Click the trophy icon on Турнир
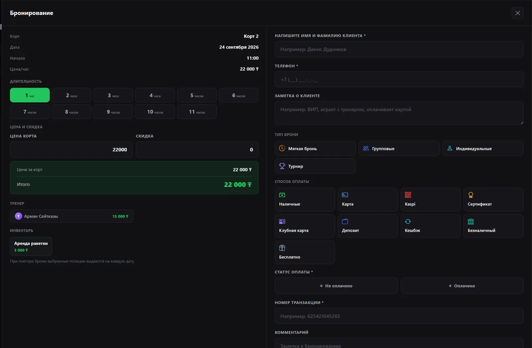This screenshot has width=532, height=348. pyautogui.click(x=282, y=166)
